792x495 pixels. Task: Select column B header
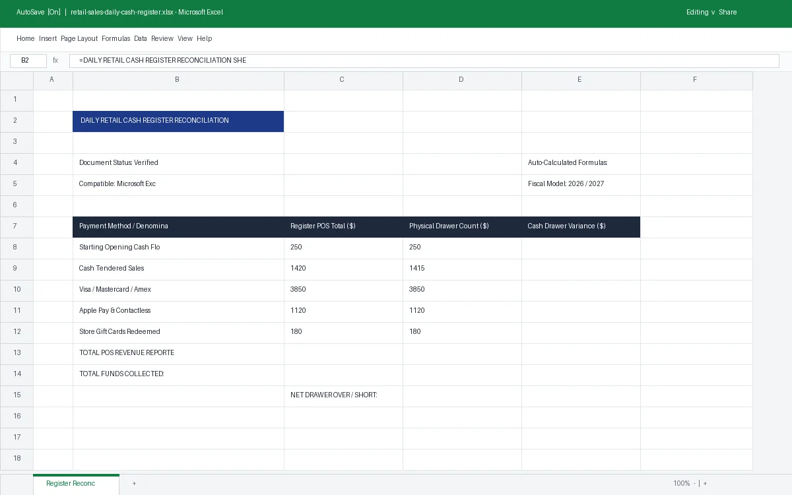tap(178, 80)
